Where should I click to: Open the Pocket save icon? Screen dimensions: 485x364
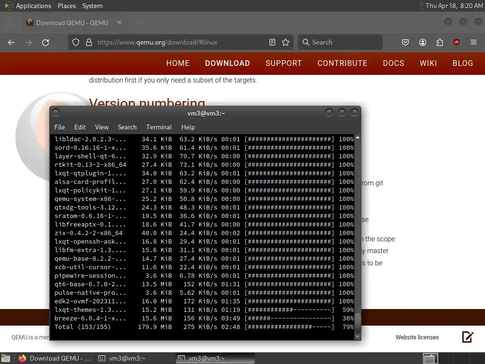click(x=405, y=42)
